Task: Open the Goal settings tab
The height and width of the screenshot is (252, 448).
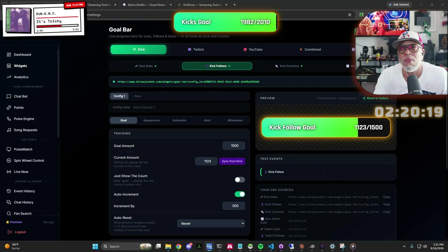Action: [x=124, y=120]
